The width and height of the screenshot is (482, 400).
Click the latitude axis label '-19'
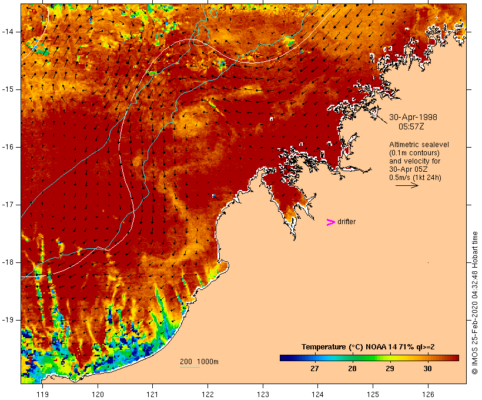click(8, 320)
